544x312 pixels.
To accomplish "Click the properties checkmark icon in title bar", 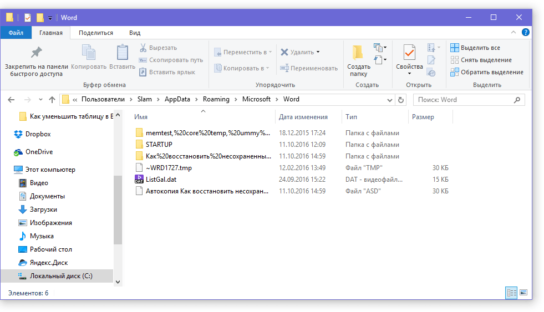I will pyautogui.click(x=27, y=17).
